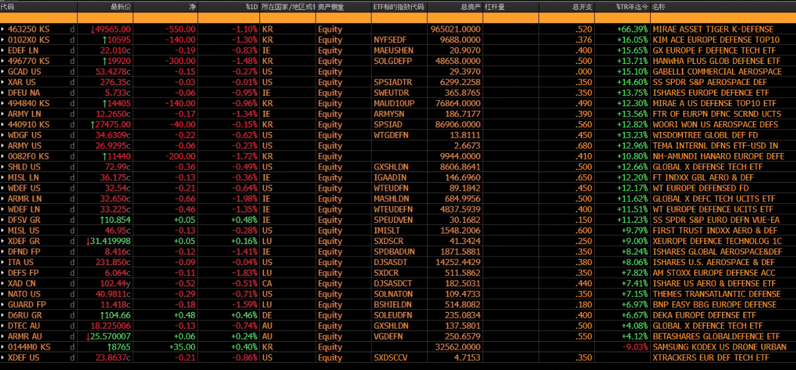Sort by the 名称 column header
796x370 pixels.
(x=723, y=7)
